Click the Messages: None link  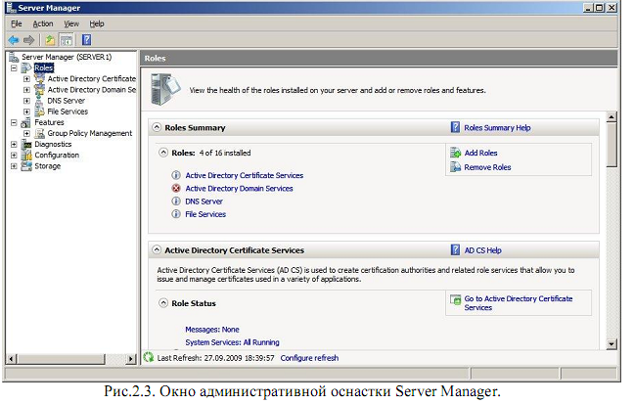212,330
